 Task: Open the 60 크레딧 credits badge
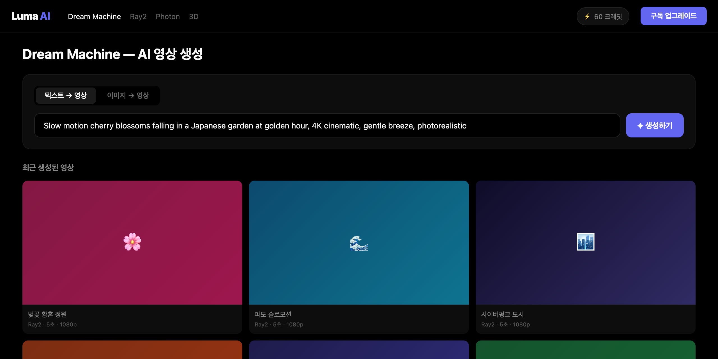pyautogui.click(x=603, y=16)
